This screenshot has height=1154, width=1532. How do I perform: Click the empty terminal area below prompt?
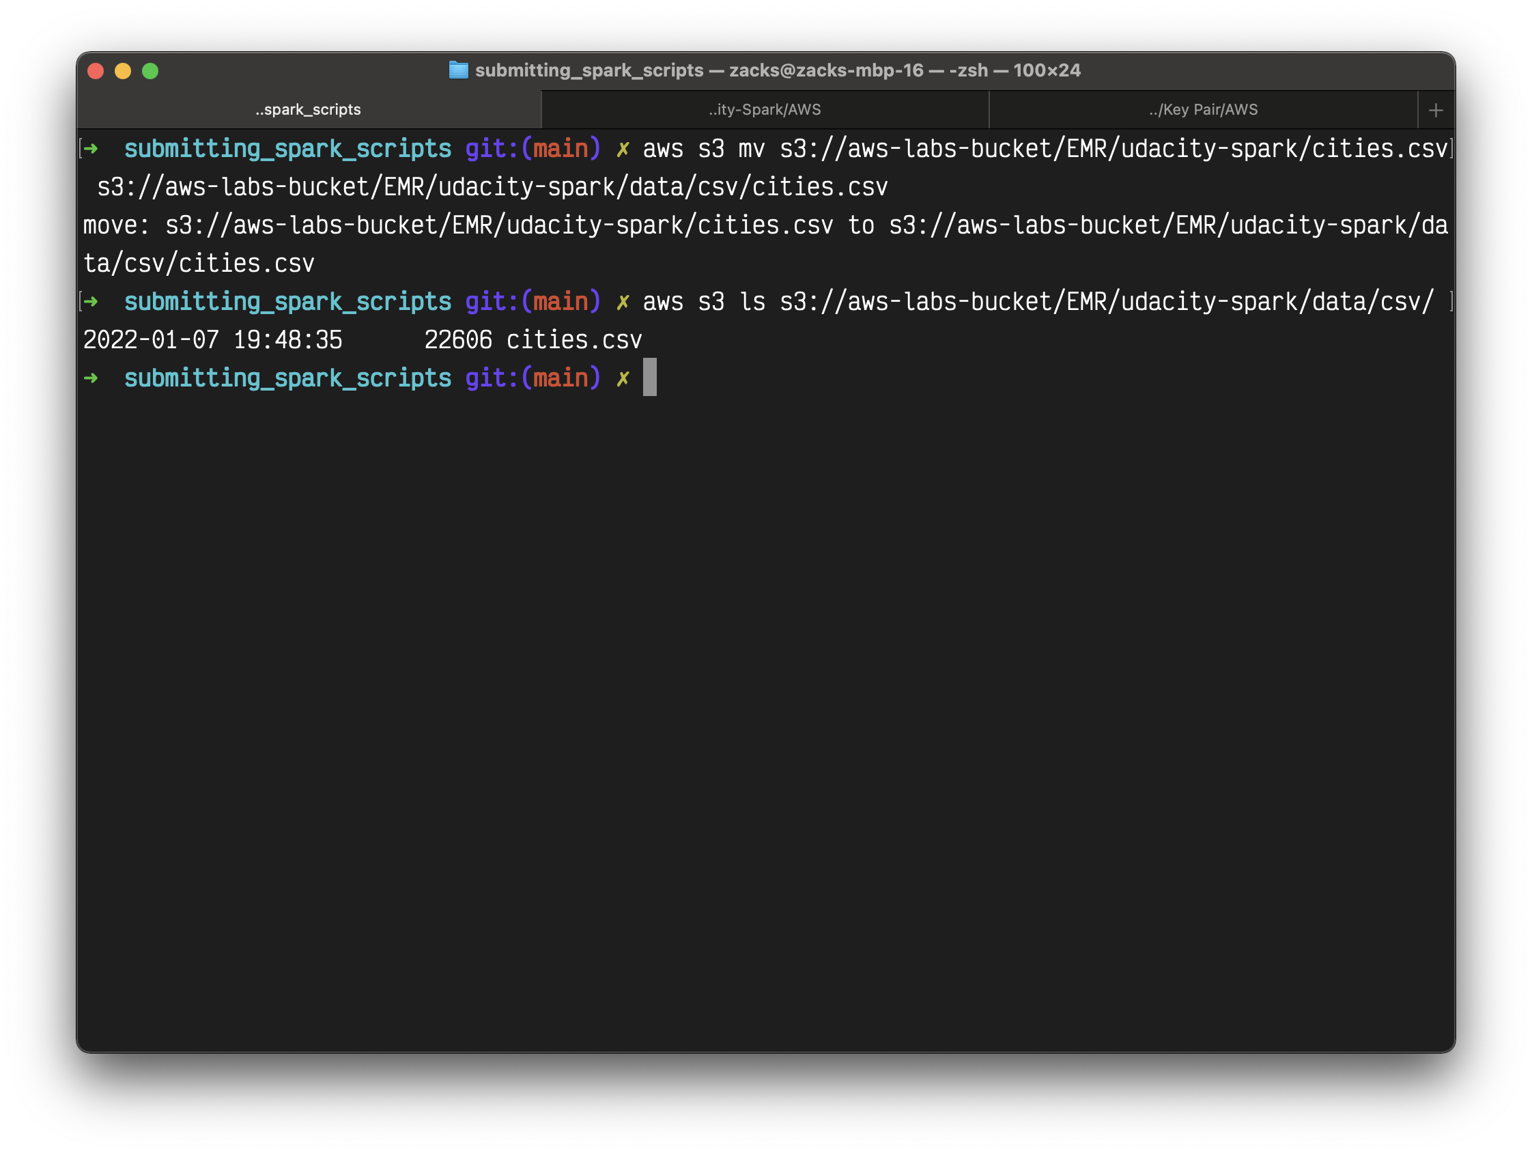point(762,692)
